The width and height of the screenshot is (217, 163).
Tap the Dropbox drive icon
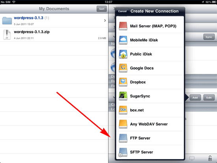pyautogui.click(x=123, y=82)
